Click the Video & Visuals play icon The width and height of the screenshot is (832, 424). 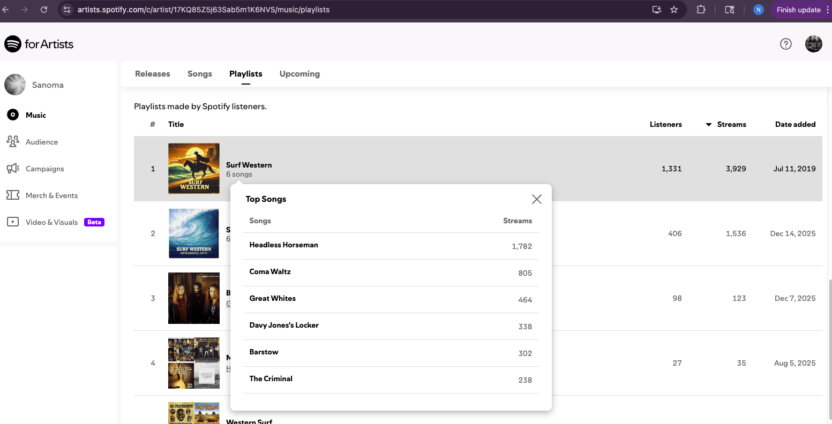(x=13, y=222)
